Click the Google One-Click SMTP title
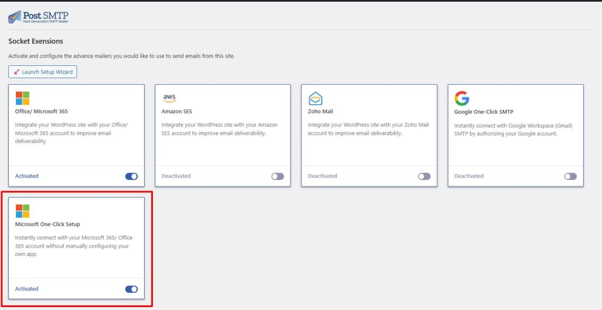Image resolution: width=602 pixels, height=310 pixels. tap(483, 111)
